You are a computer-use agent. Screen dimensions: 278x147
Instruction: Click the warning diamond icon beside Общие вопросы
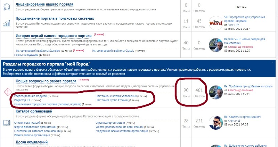pyautogui.click(x=7, y=92)
